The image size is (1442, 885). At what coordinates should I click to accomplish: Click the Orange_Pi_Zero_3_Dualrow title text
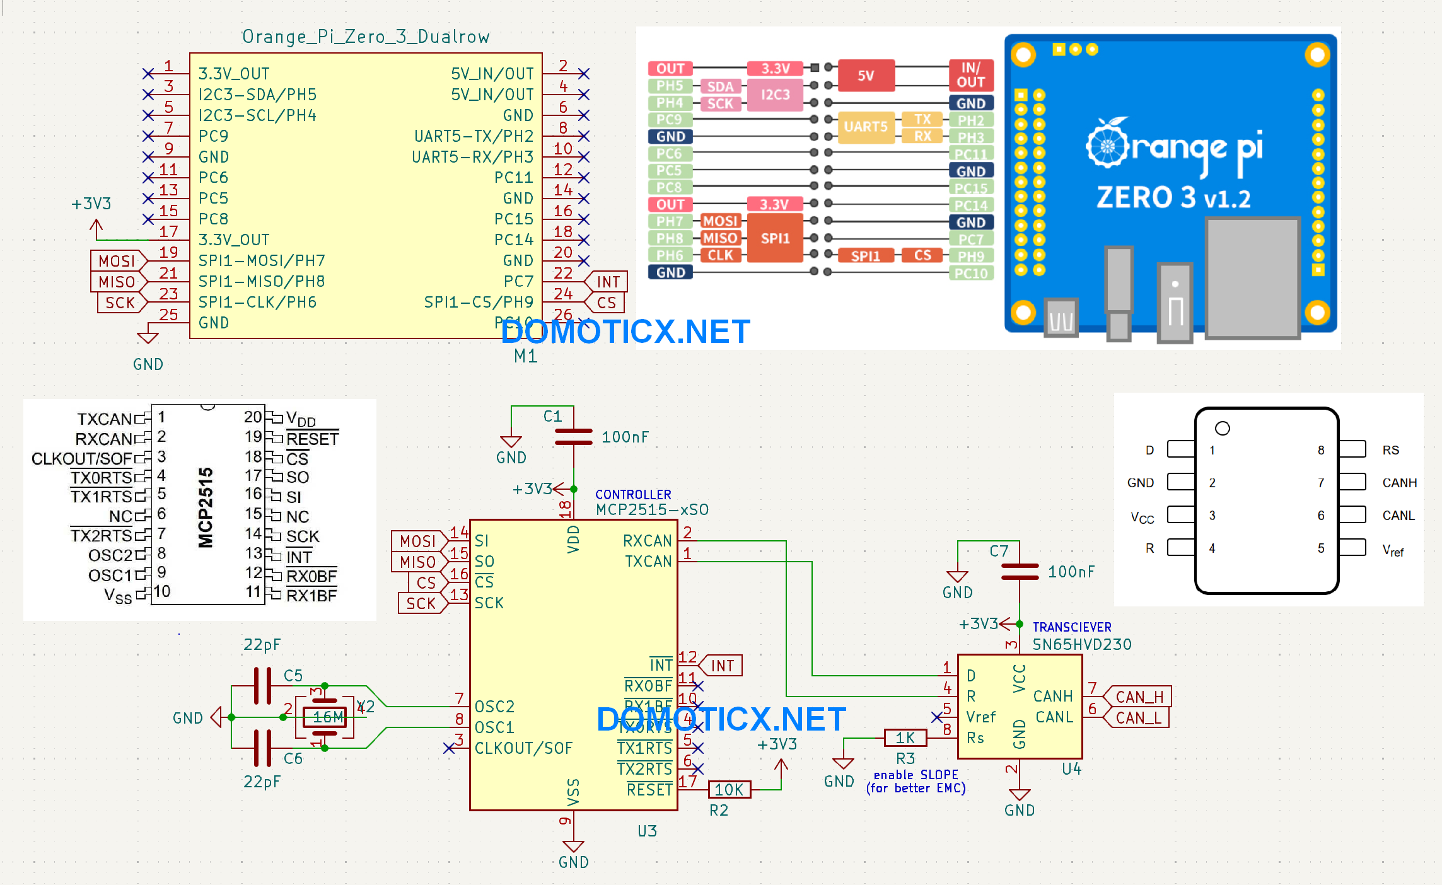point(366,37)
